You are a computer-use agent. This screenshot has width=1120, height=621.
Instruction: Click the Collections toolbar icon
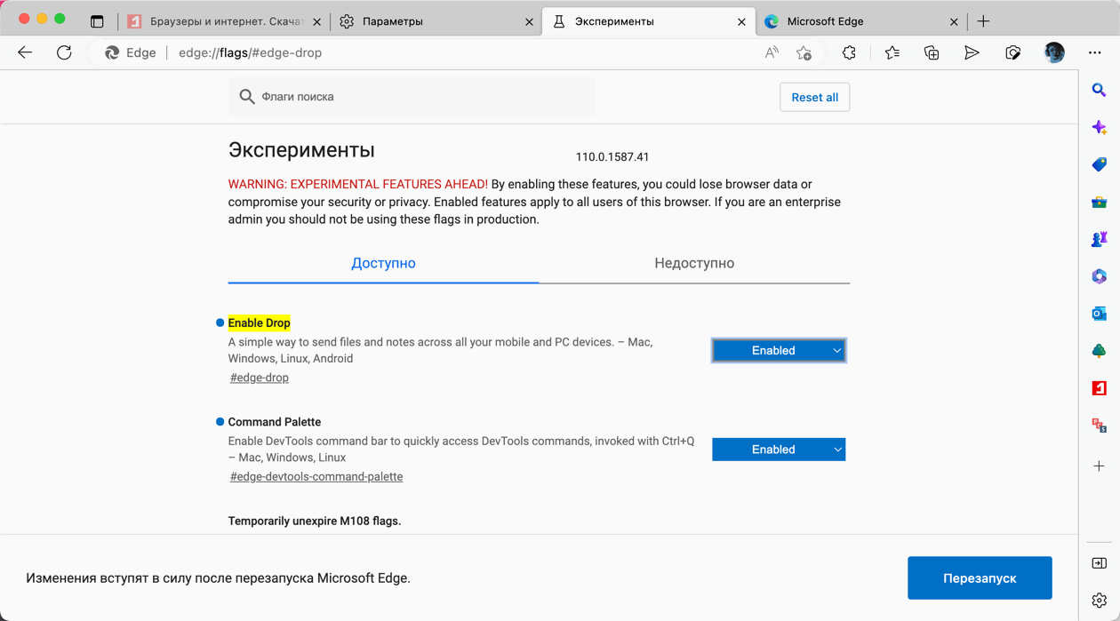932,53
